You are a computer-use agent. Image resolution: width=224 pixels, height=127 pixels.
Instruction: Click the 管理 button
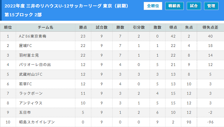[211, 6]
